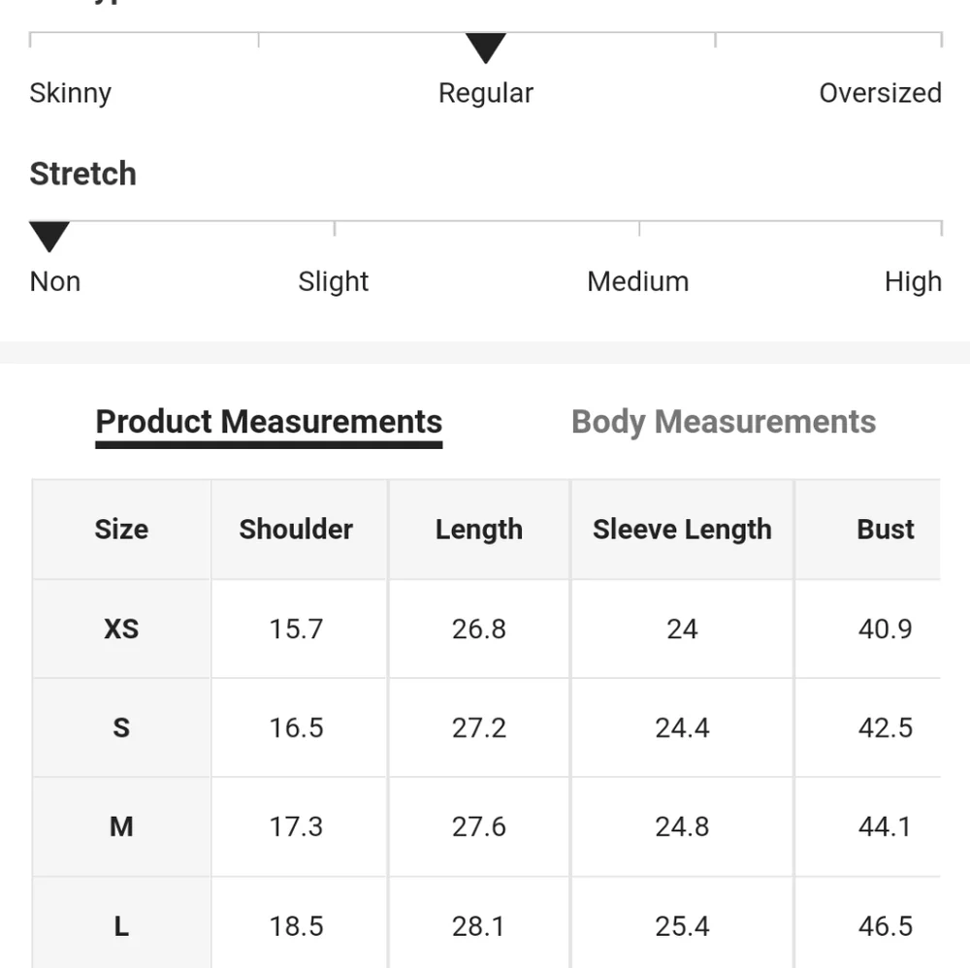Click the L shoulder value 18.5
This screenshot has height=968, width=970.
point(296,926)
